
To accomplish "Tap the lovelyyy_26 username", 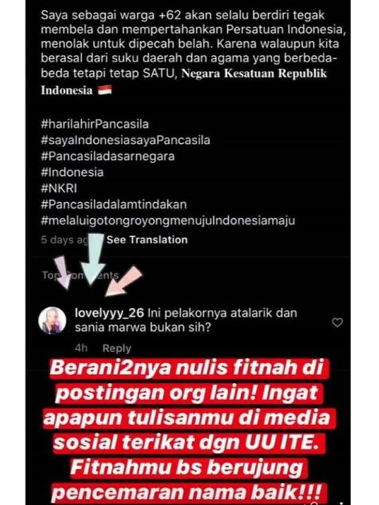I will pos(109,313).
